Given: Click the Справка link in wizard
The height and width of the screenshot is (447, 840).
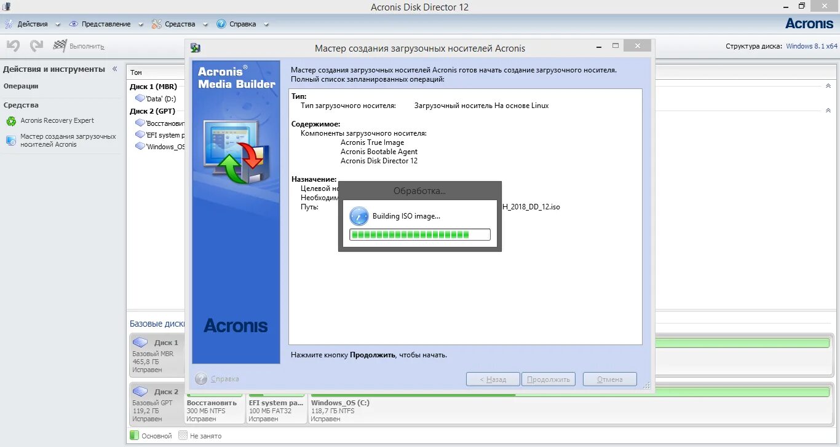Looking at the screenshot, I should coord(224,379).
